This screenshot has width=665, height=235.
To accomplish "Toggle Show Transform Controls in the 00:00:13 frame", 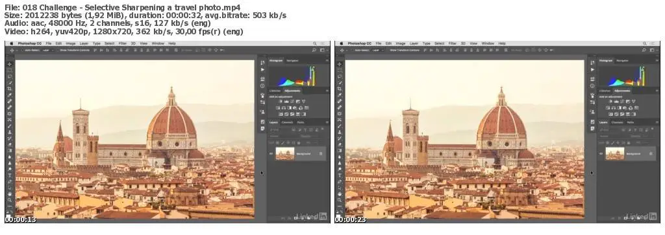I will (x=58, y=50).
